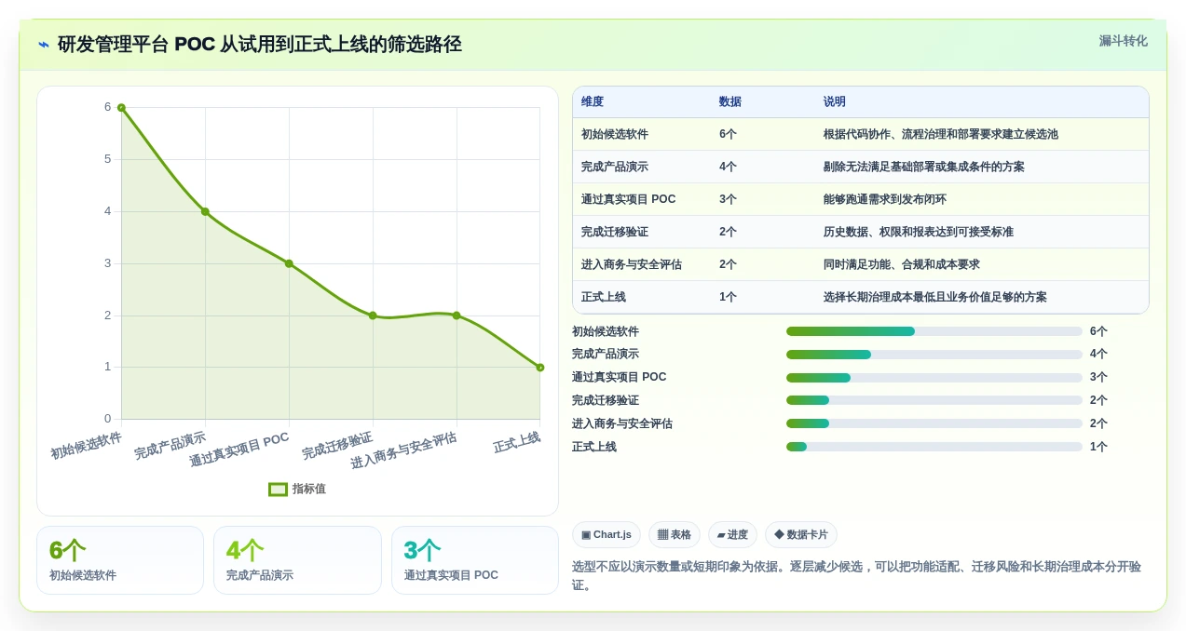Click the 完成迁移验证 progress bar
This screenshot has height=631, width=1186.
pyautogui.click(x=934, y=400)
